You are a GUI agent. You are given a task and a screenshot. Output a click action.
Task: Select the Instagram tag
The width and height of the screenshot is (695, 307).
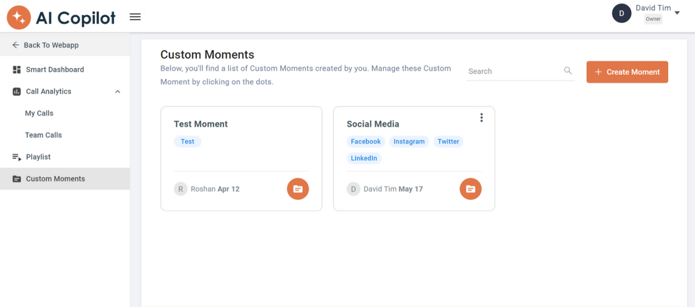(x=409, y=141)
